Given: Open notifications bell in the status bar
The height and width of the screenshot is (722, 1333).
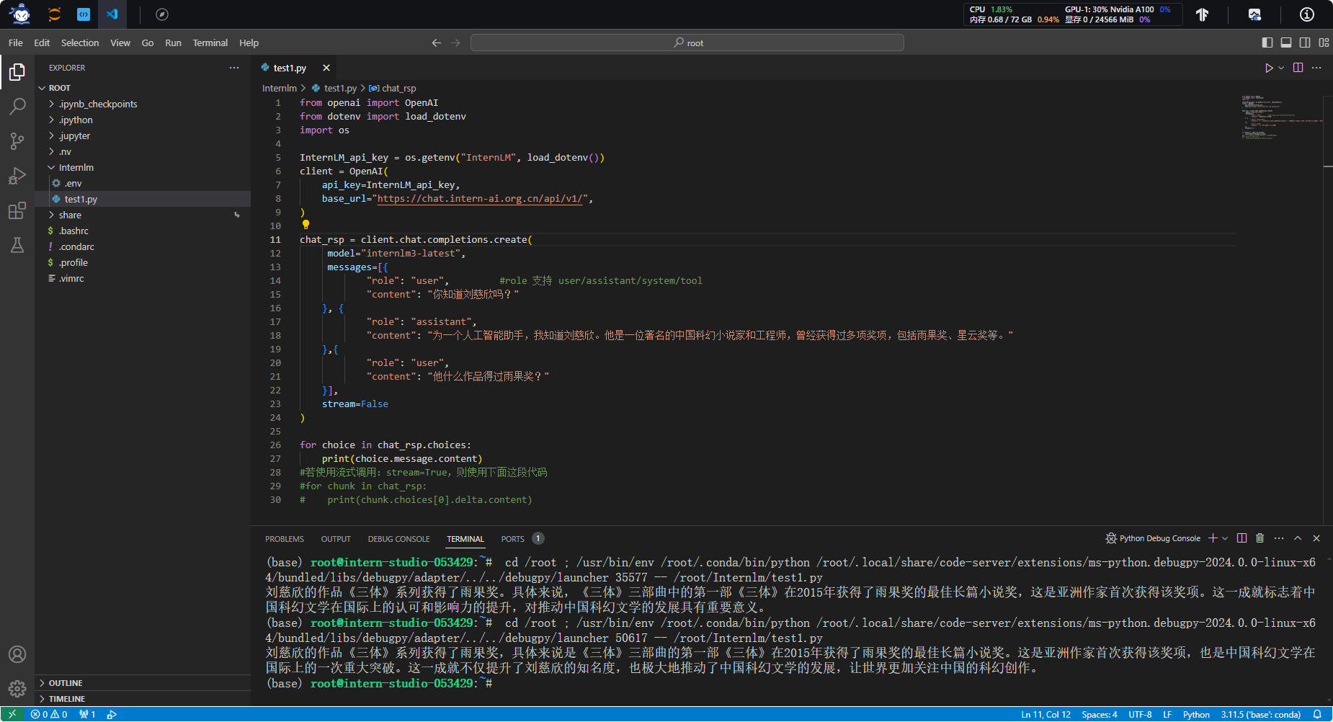Looking at the screenshot, I should point(1317,714).
